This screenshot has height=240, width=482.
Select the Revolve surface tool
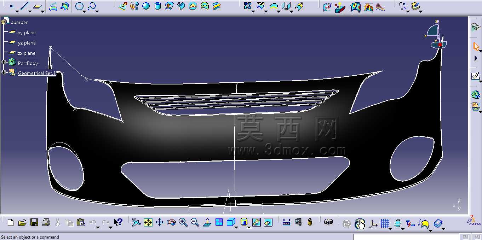134,6
